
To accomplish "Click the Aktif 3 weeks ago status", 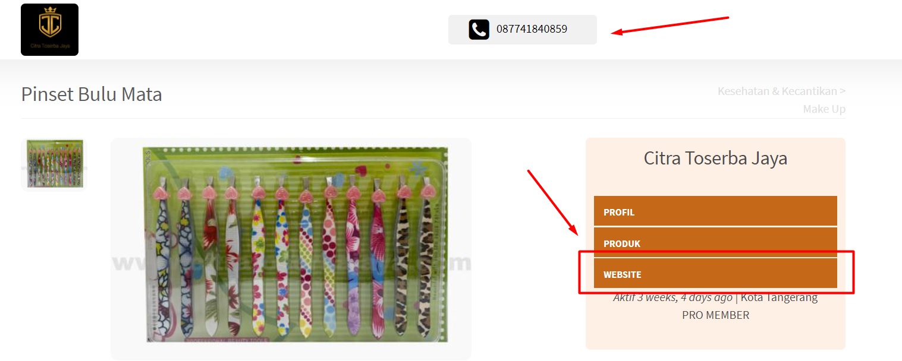I will click(672, 297).
